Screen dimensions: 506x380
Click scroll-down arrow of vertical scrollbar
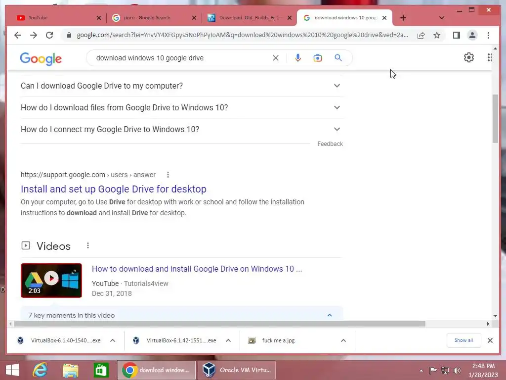tap(495, 316)
